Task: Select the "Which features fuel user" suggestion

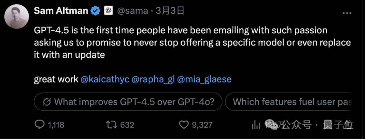Action: click(x=291, y=102)
